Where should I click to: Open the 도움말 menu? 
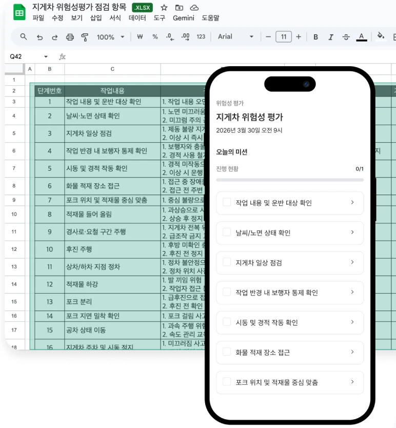[x=210, y=18]
